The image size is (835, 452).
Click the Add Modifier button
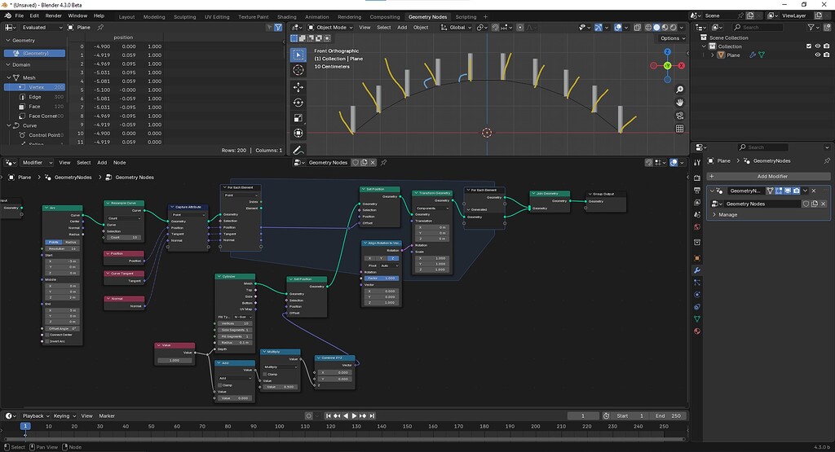[x=768, y=176]
